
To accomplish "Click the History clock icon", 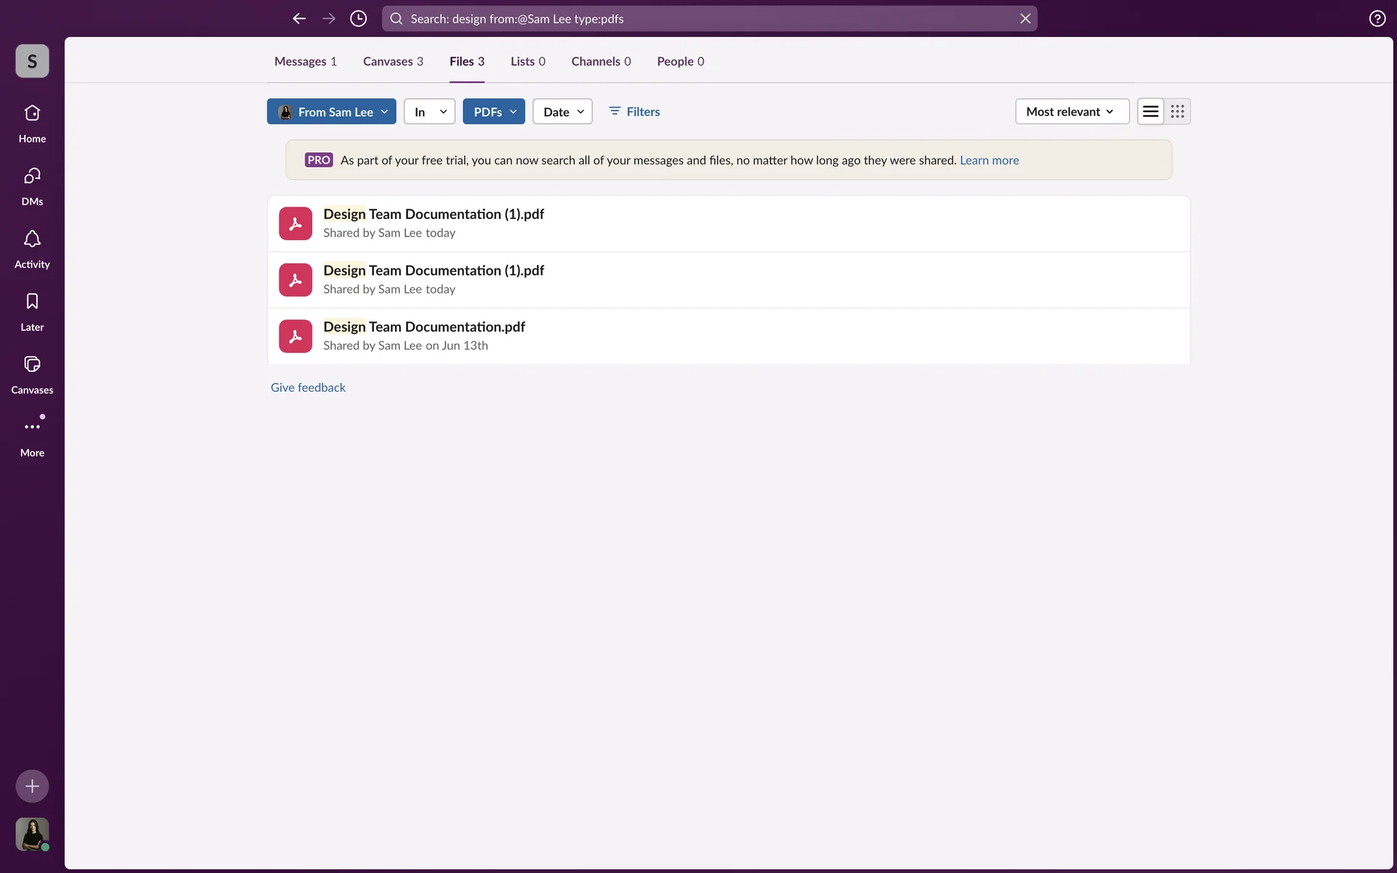I will 358,19.
